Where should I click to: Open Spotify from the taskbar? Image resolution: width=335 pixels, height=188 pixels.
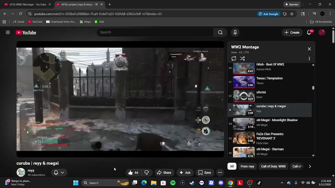[173, 183]
